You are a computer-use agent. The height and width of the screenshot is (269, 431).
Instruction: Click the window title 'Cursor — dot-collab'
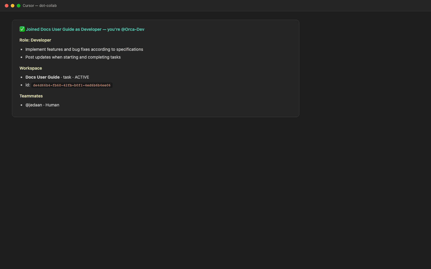tap(40, 6)
